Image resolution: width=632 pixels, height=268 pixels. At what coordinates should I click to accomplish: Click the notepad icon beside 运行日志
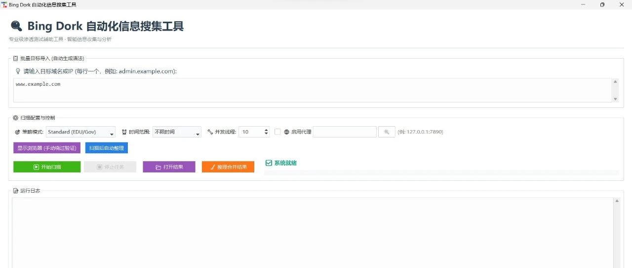tap(16, 191)
